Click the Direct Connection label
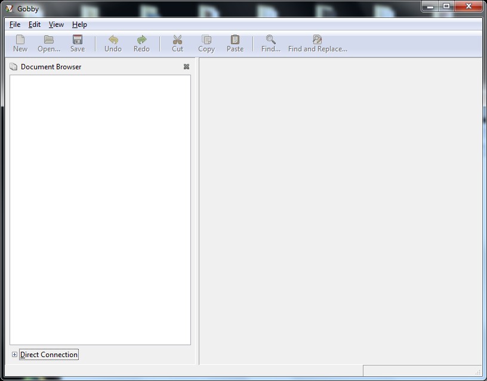 (49, 355)
